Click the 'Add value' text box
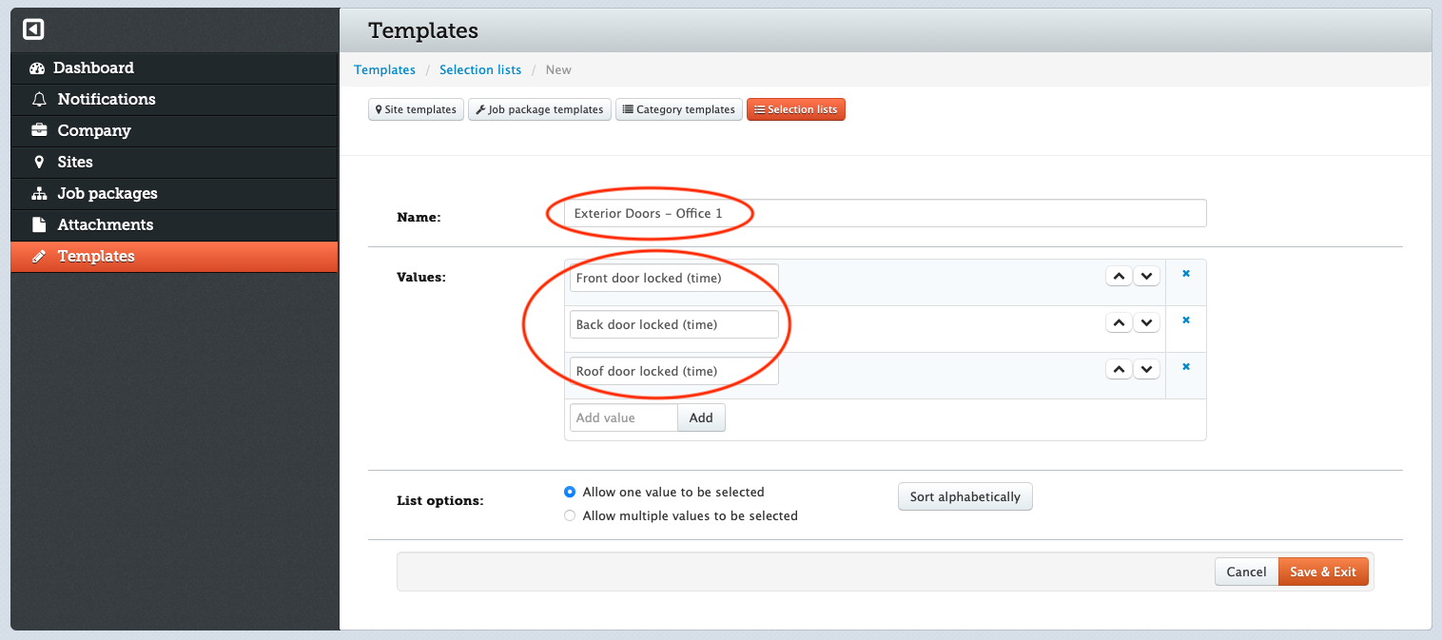Image resolution: width=1442 pixels, height=640 pixels. pos(624,417)
